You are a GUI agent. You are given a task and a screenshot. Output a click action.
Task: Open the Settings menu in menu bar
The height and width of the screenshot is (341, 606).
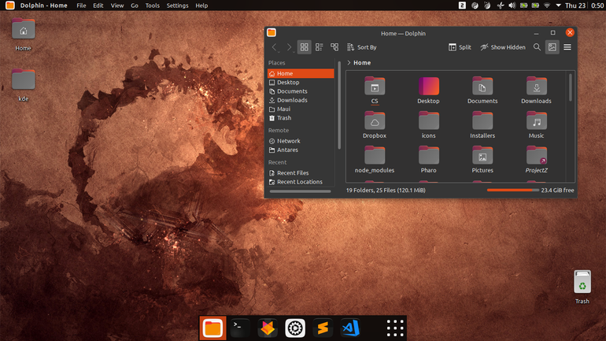177,6
